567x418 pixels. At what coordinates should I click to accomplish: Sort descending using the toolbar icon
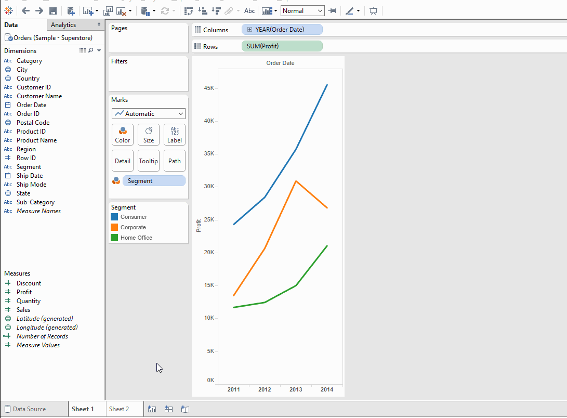(x=216, y=10)
